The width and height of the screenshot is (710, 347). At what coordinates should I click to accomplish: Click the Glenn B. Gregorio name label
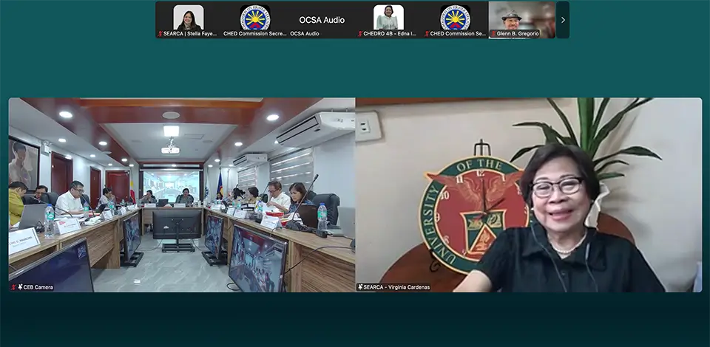coord(518,34)
